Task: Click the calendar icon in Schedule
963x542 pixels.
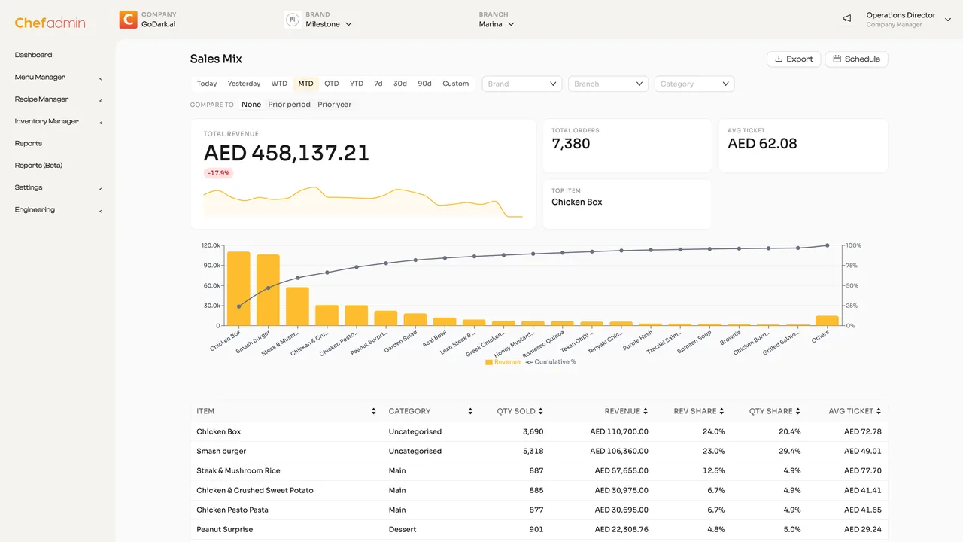Action: 837,59
